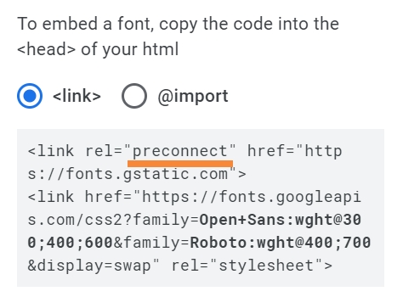Click the s.com/css2?family= text
403x308 pixels.
pyautogui.click(x=113, y=220)
